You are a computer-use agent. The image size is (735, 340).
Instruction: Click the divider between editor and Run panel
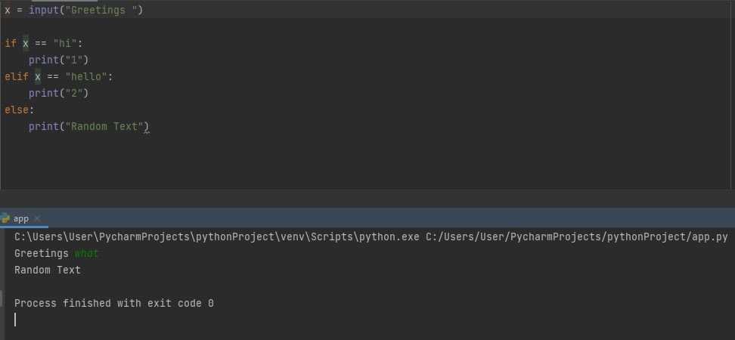[367, 199]
